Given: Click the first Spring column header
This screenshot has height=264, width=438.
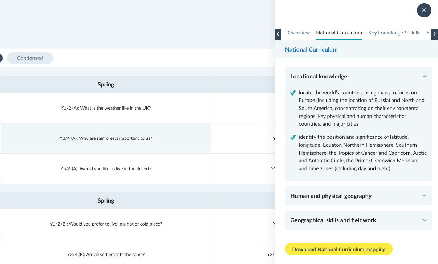Looking at the screenshot, I should tap(106, 84).
